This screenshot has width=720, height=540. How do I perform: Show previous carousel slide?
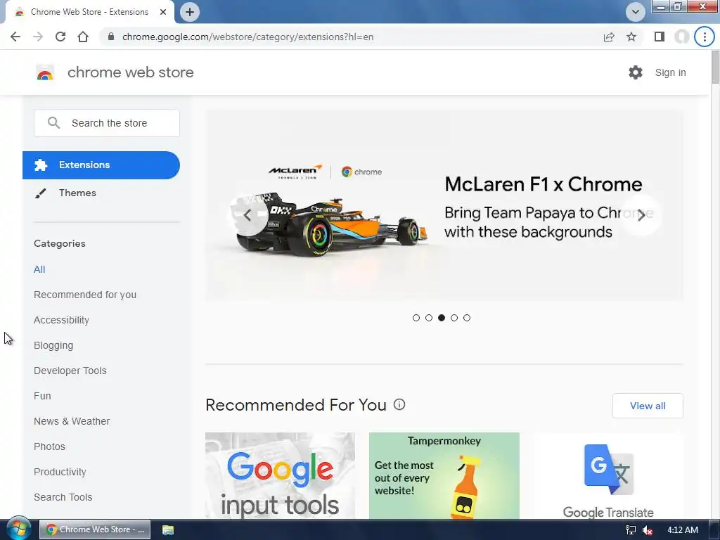(248, 215)
